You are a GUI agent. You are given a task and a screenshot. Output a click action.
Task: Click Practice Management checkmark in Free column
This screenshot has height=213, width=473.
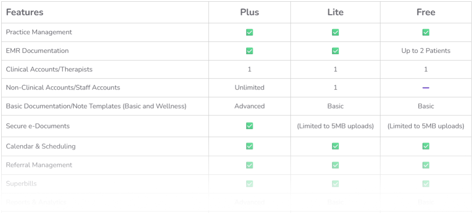pyautogui.click(x=426, y=32)
